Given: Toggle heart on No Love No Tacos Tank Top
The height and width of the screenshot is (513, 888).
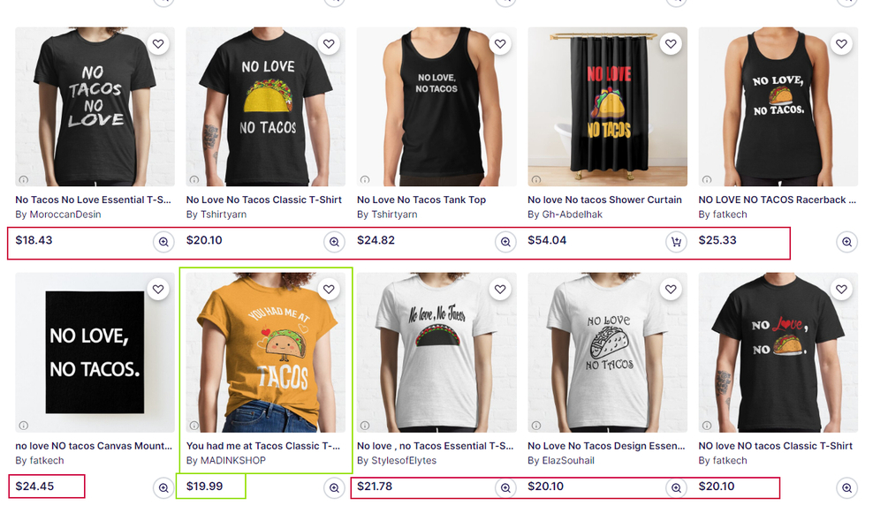Looking at the screenshot, I should click(500, 43).
